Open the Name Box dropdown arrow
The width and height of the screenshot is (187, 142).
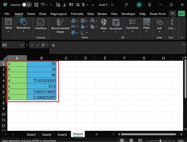[x=22, y=45]
